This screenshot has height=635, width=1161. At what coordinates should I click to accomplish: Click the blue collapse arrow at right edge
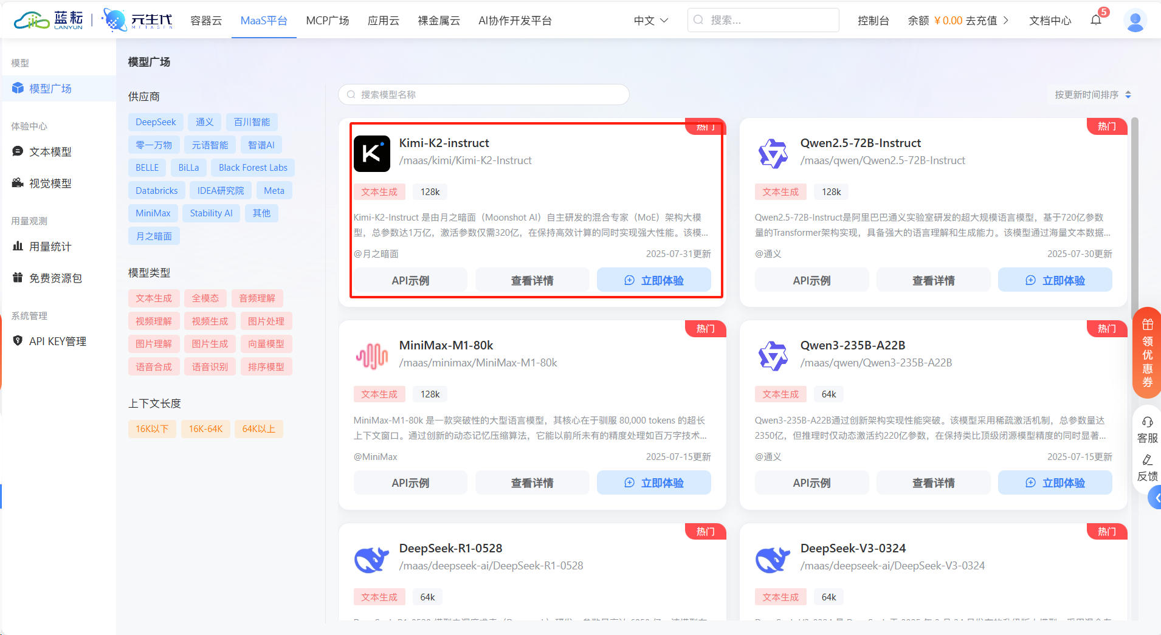(x=1155, y=498)
